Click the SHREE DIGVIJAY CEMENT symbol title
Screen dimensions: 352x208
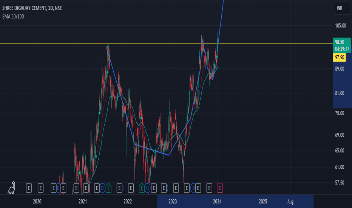click(x=32, y=8)
